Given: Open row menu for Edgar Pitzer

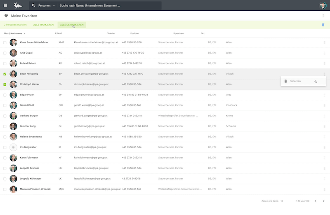Looking at the screenshot, I should click(x=325, y=95).
